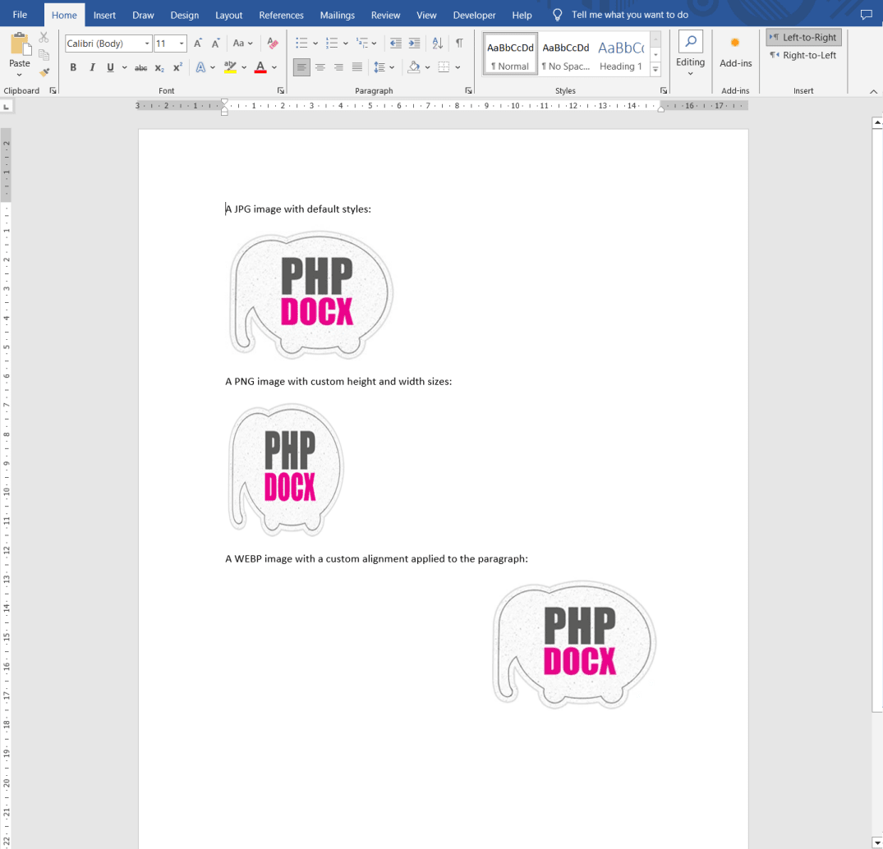The width and height of the screenshot is (883, 849).
Task: Click the Developer tab
Action: [474, 16]
